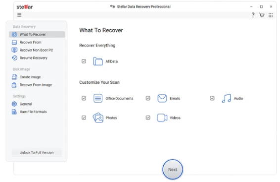The height and width of the screenshot is (182, 280).
Task: Click the Videos camera icon
Action: [x=162, y=118]
